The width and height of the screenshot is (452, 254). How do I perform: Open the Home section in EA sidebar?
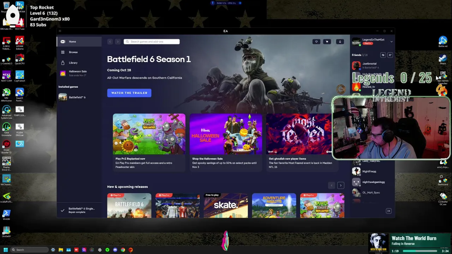click(x=79, y=42)
